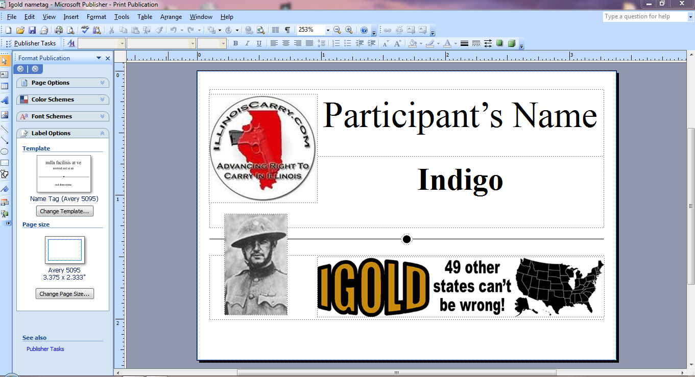Click the Open folder icon
Screen dimensions: 695x377
(x=20, y=30)
